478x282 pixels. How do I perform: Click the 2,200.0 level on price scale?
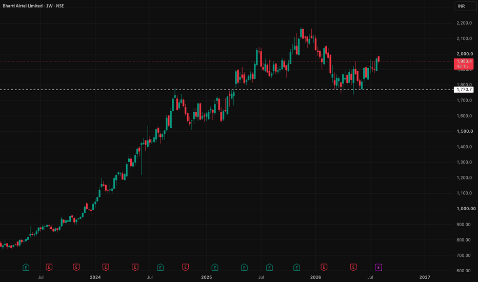[464, 23]
